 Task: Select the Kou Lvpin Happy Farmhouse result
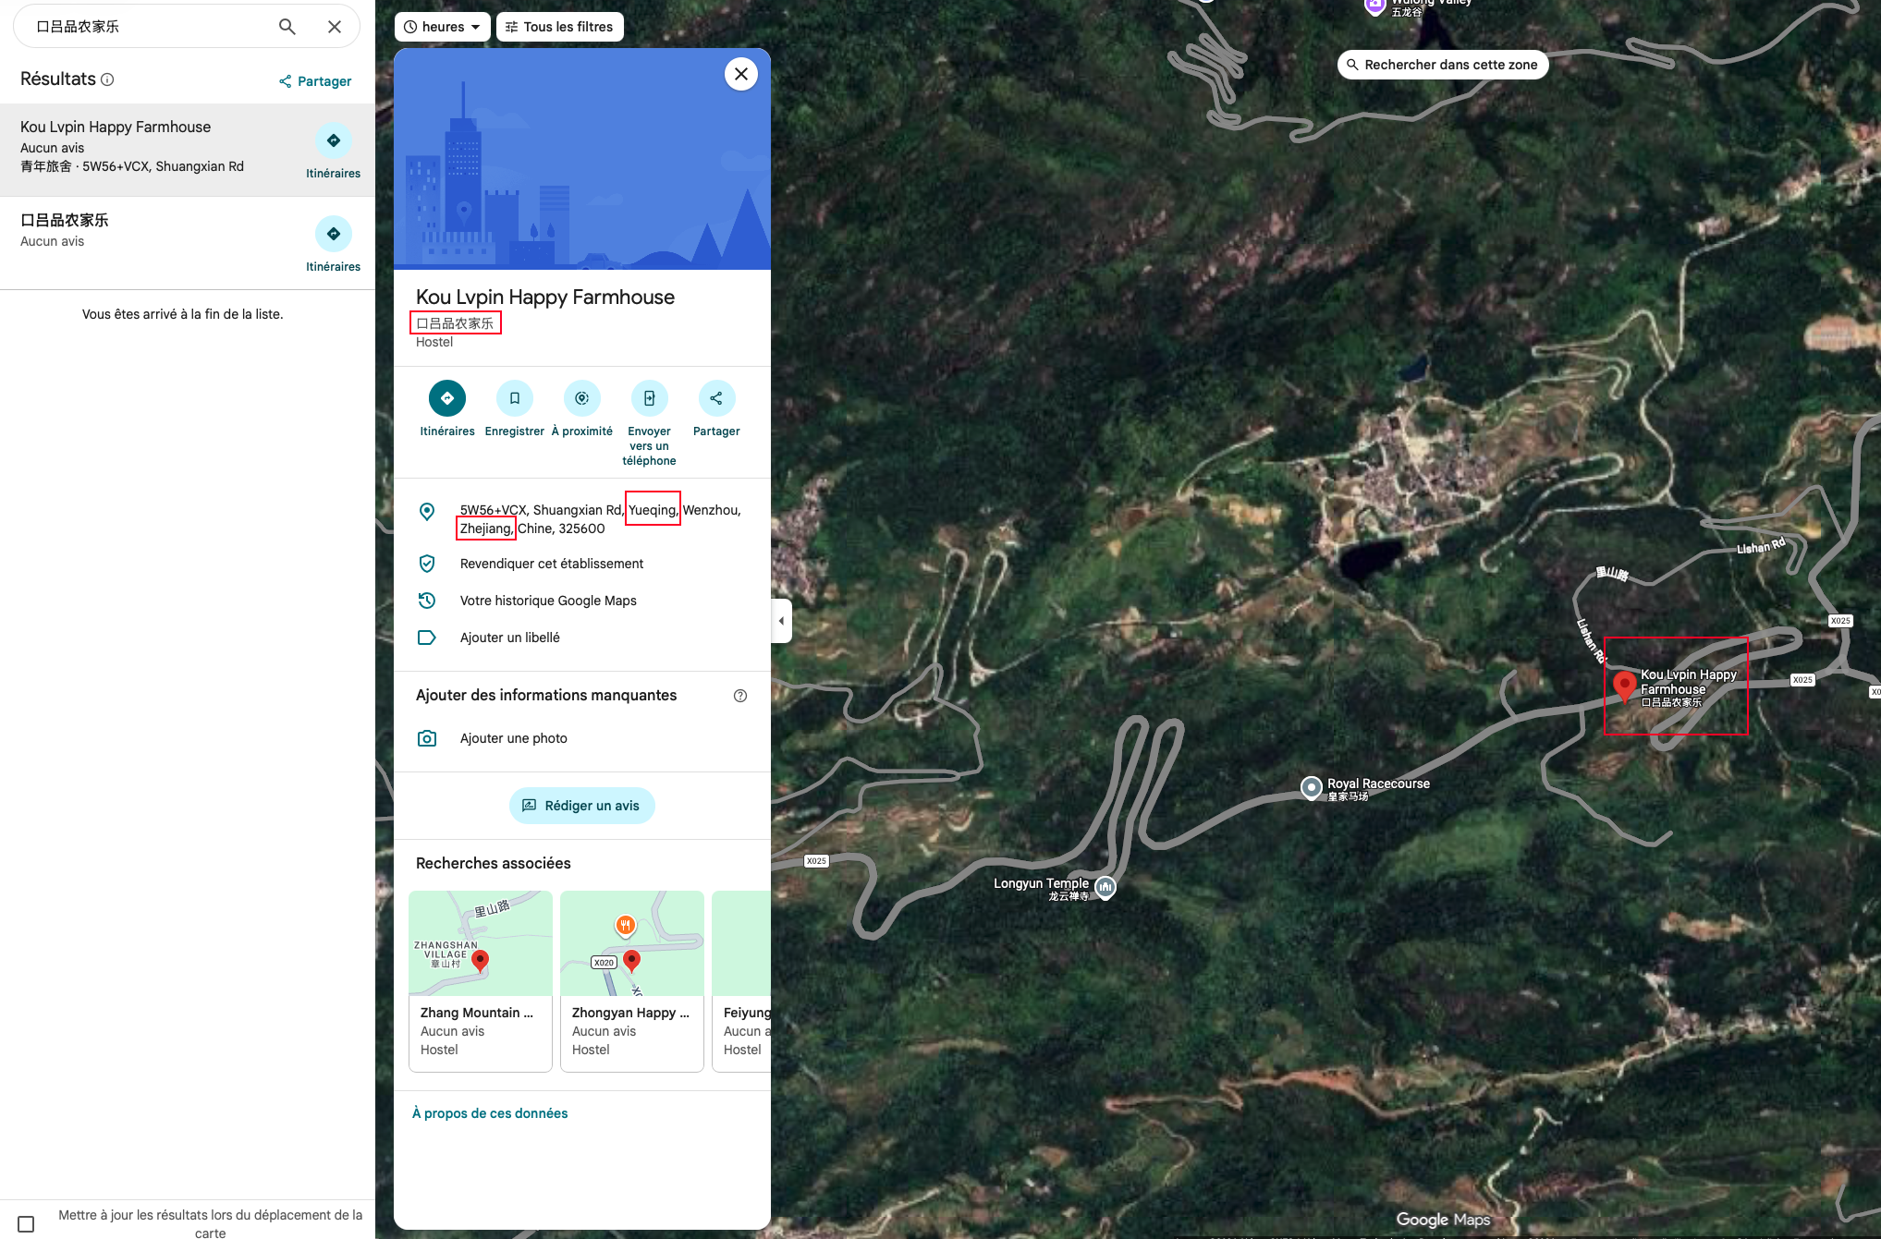coord(188,150)
